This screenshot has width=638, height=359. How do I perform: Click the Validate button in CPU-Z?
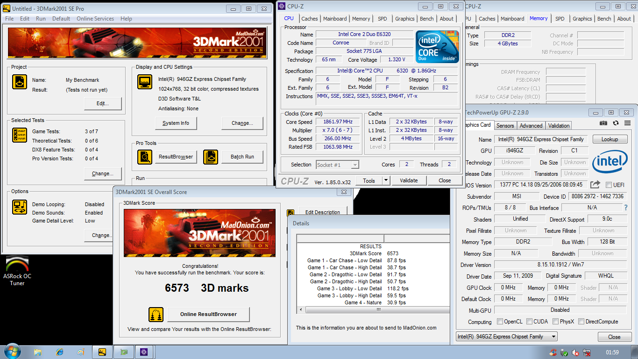point(409,180)
